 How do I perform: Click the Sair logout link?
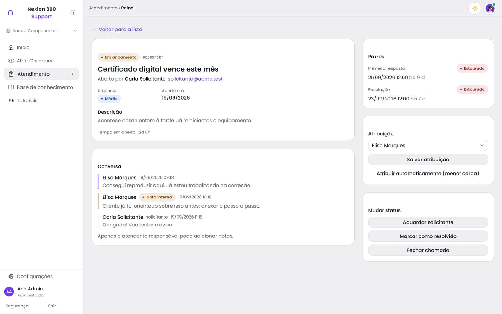point(52,306)
